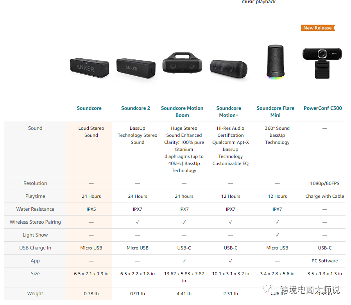The height and width of the screenshot is (305, 351).
Task: Select the Water Resistance row label
Action: tap(35, 209)
